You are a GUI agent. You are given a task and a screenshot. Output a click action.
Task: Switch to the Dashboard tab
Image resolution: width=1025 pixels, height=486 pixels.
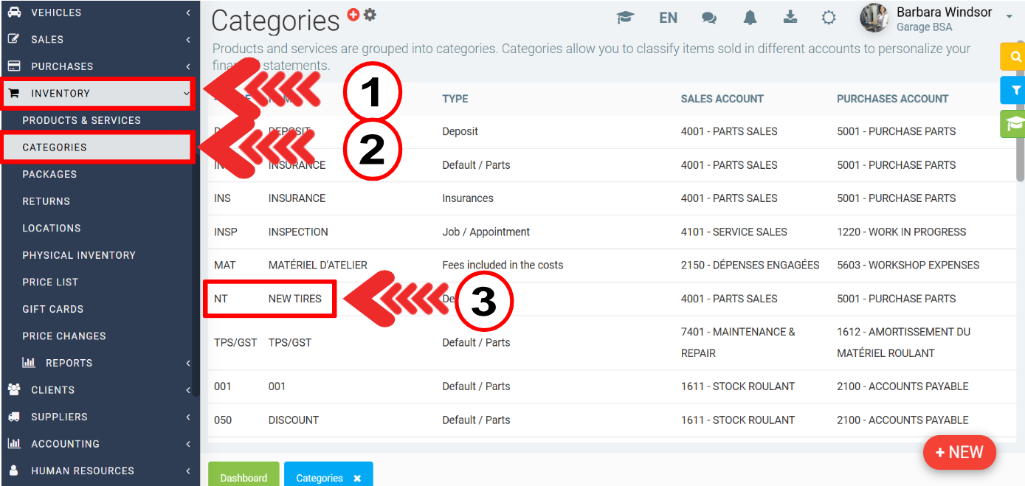point(244,477)
